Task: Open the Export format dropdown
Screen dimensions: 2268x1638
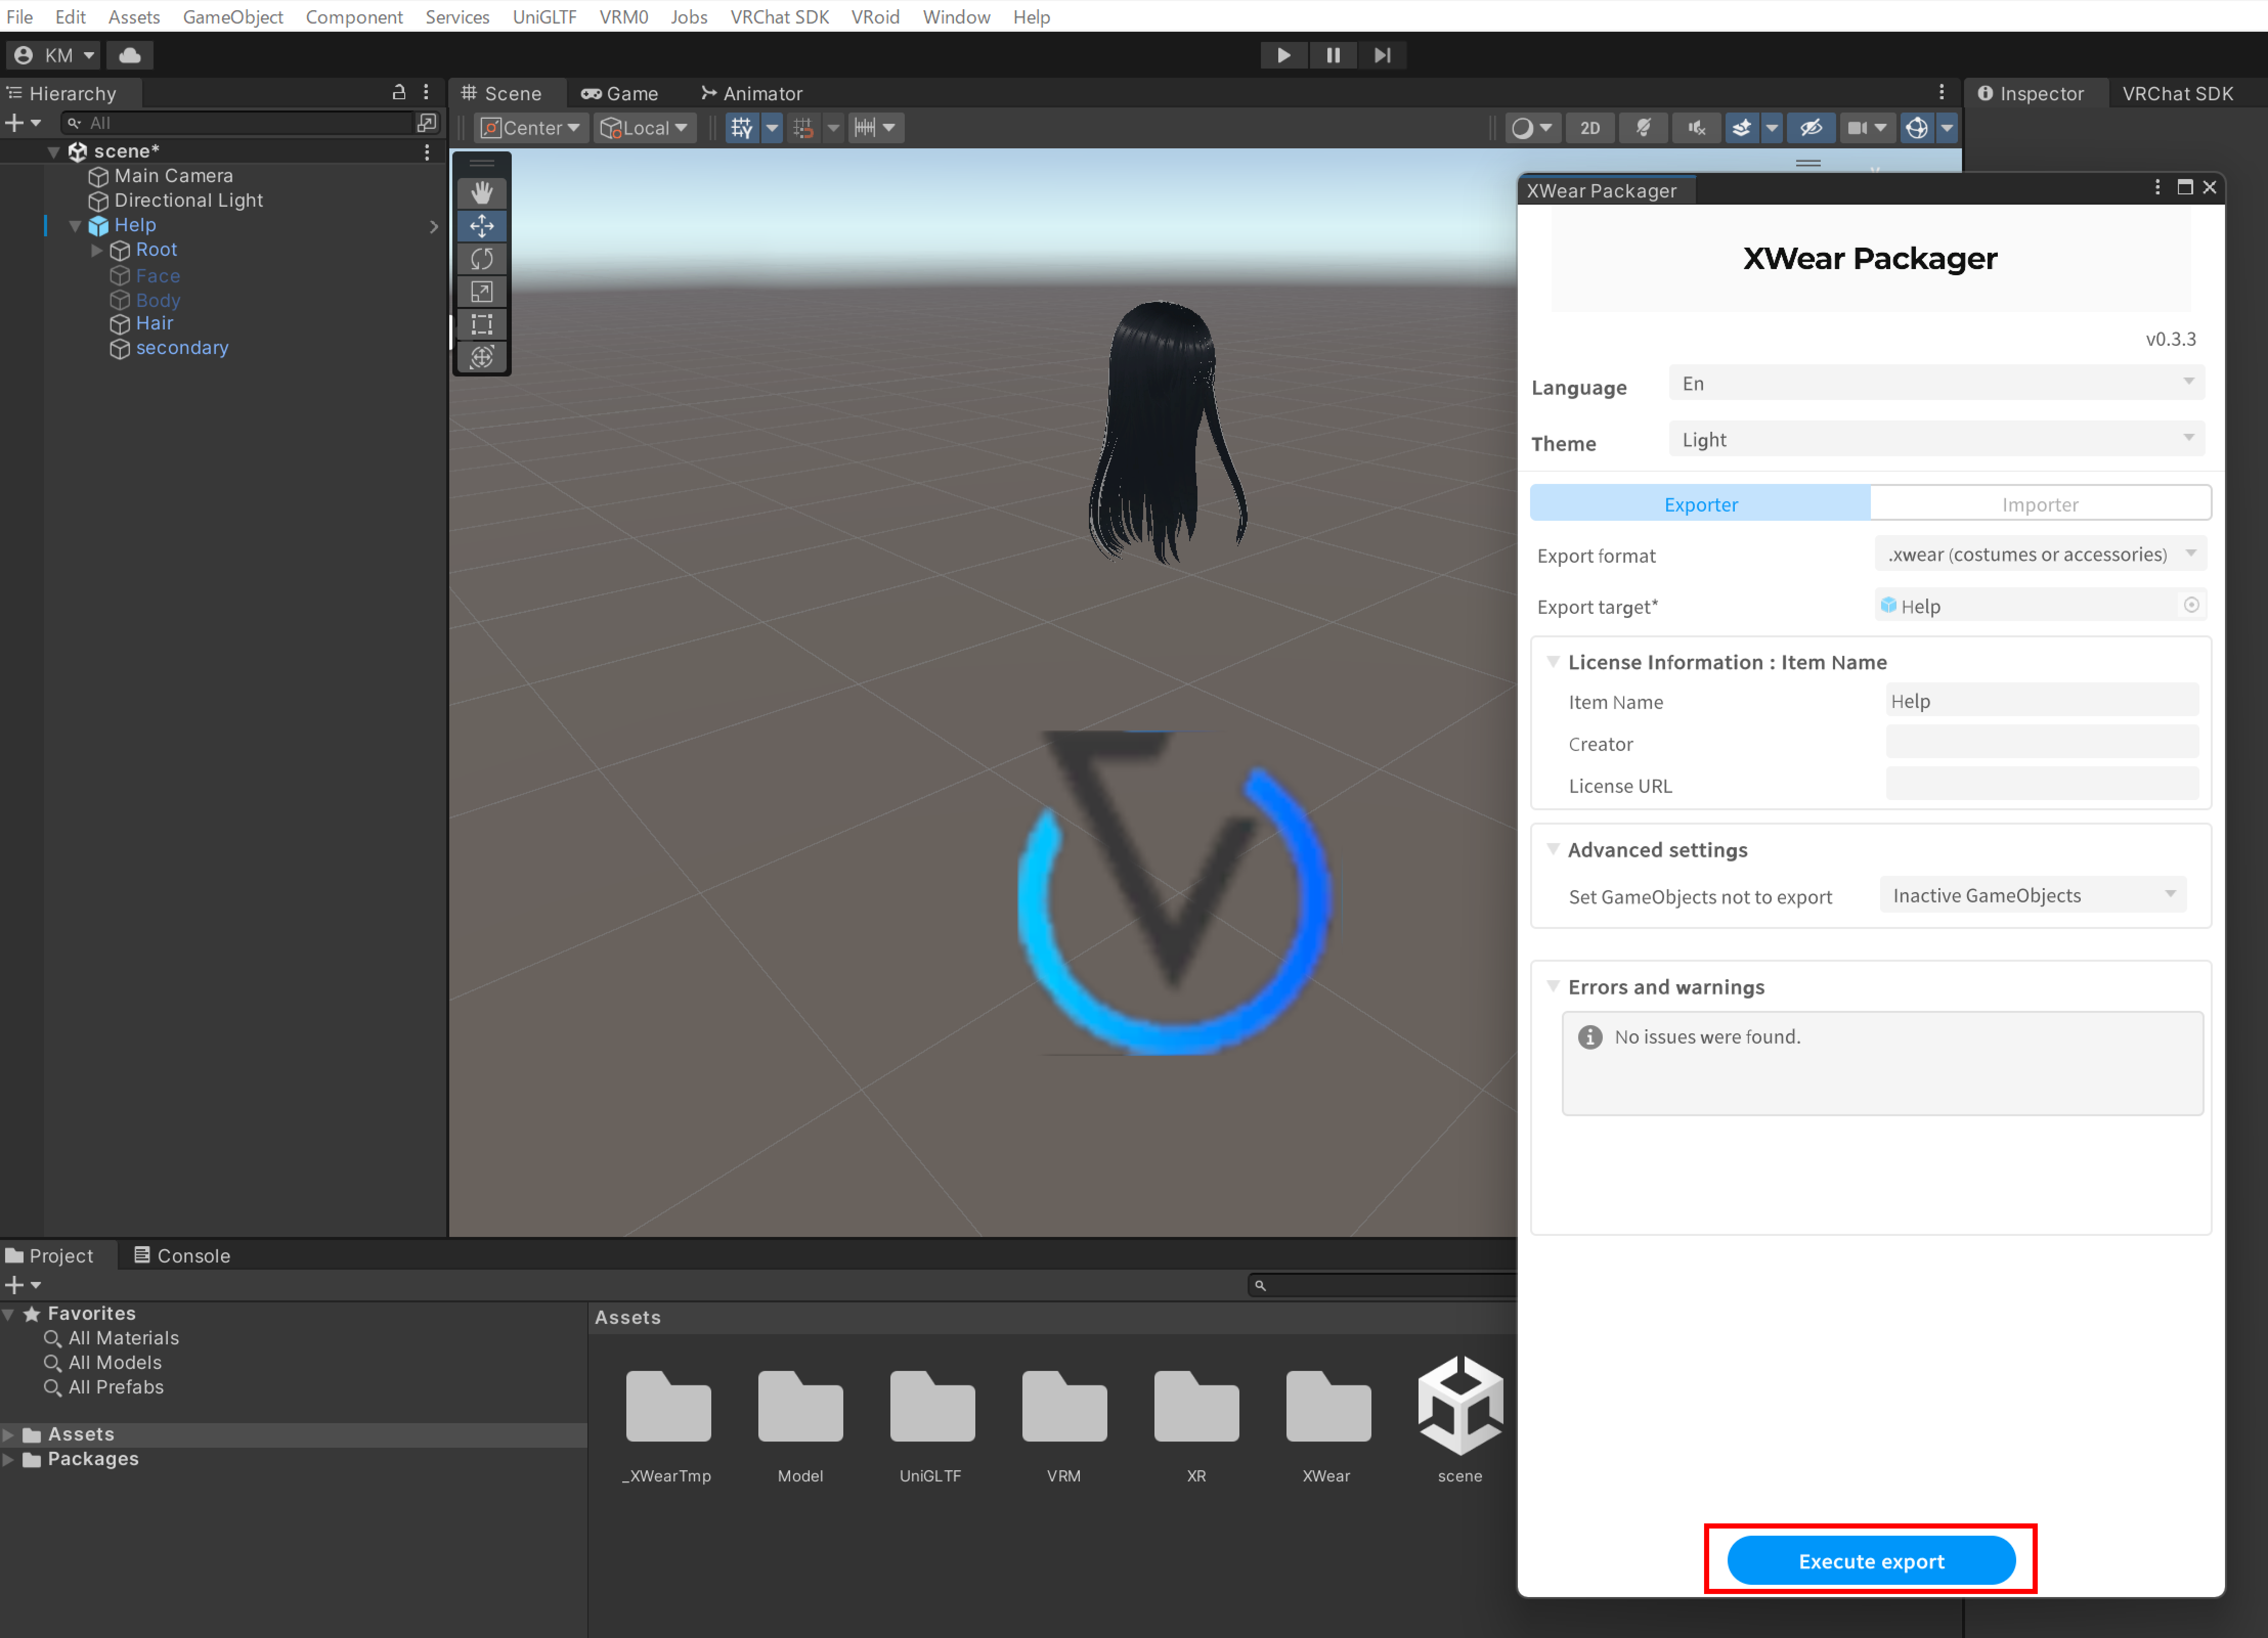Action: click(2040, 555)
